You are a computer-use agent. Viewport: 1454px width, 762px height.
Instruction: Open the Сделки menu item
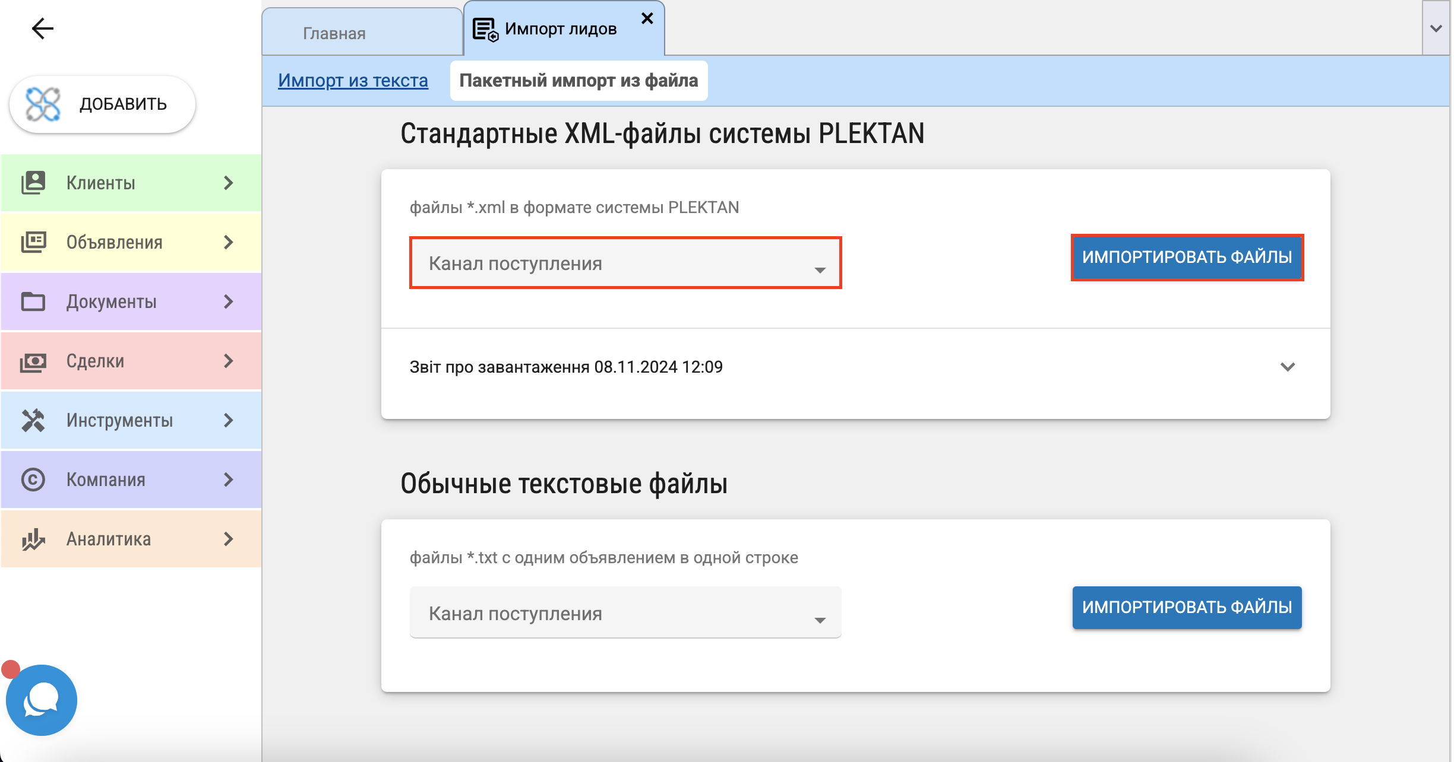[x=131, y=361]
